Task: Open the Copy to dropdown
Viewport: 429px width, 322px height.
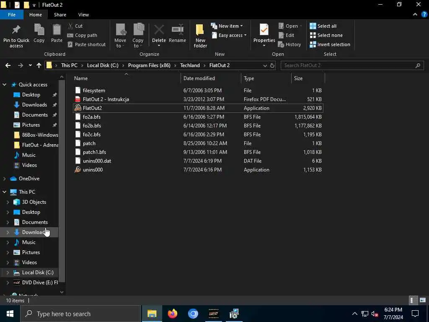Action: [x=137, y=43]
